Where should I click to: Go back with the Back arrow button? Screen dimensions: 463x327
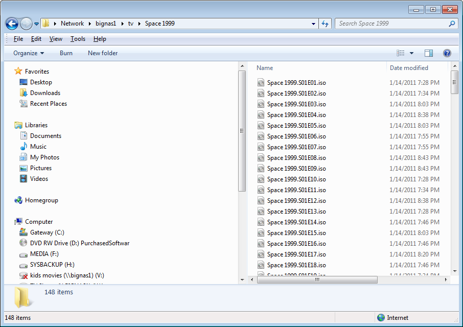click(x=12, y=24)
